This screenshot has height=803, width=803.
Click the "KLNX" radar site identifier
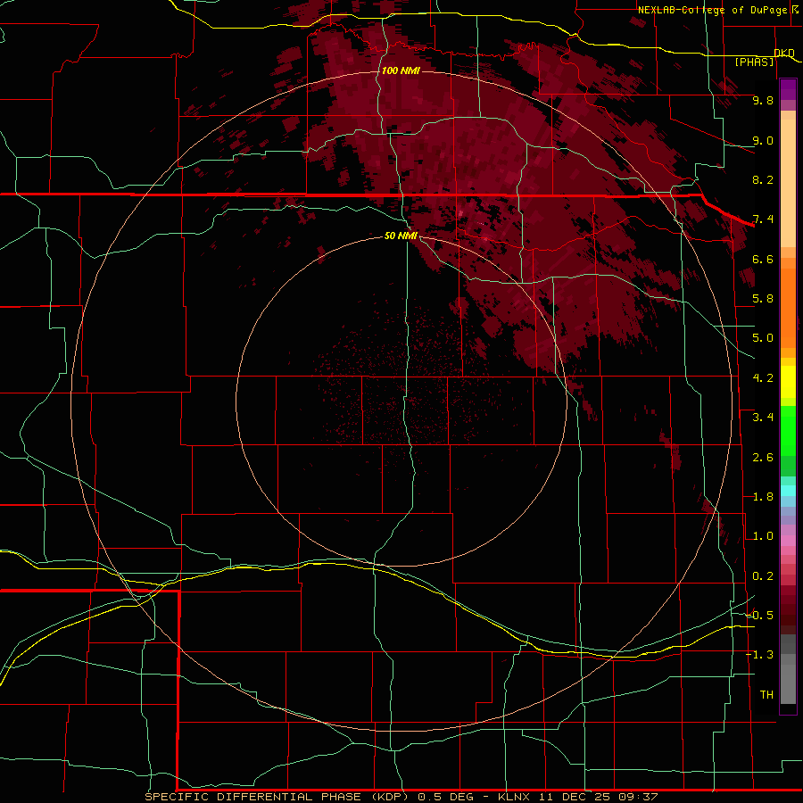pos(515,797)
